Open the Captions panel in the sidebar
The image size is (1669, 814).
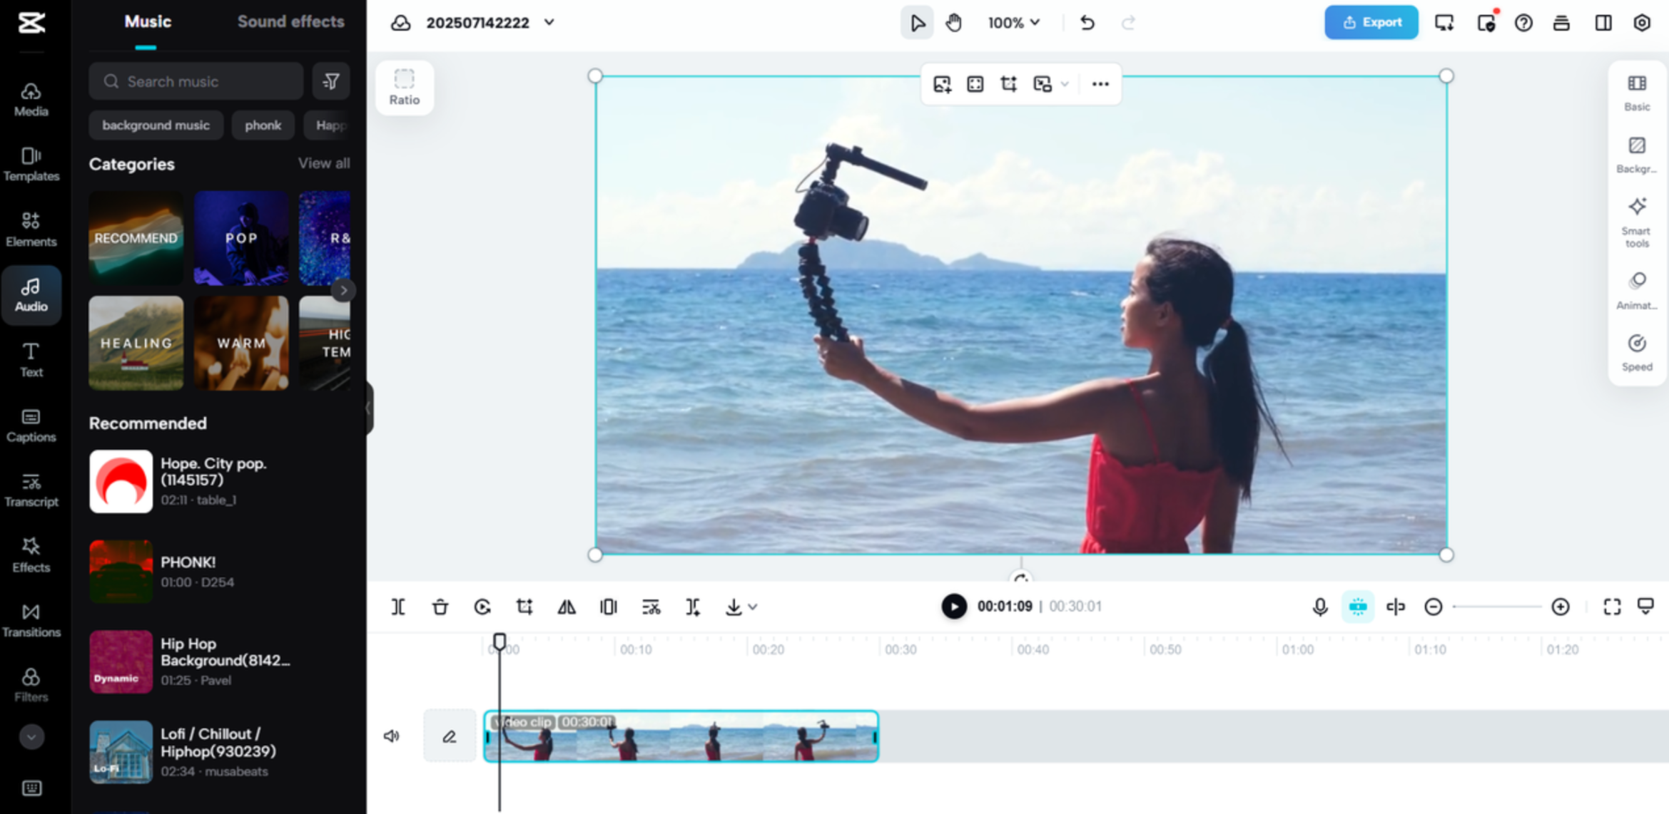click(31, 426)
